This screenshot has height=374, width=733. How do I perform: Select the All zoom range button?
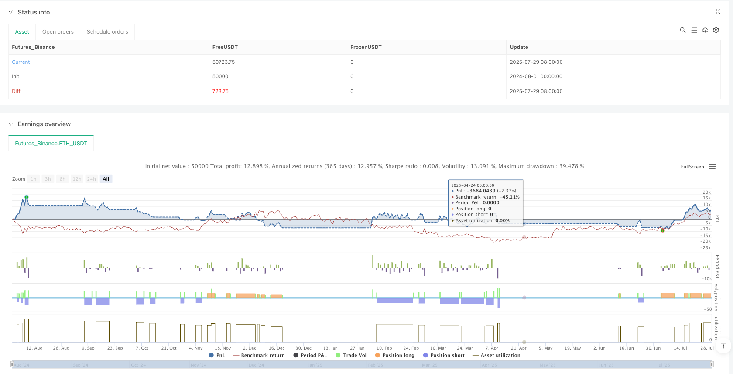click(x=106, y=179)
